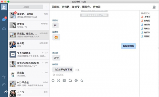Click the send file folder icon
Screen dimensions: 159x97
[70, 80]
